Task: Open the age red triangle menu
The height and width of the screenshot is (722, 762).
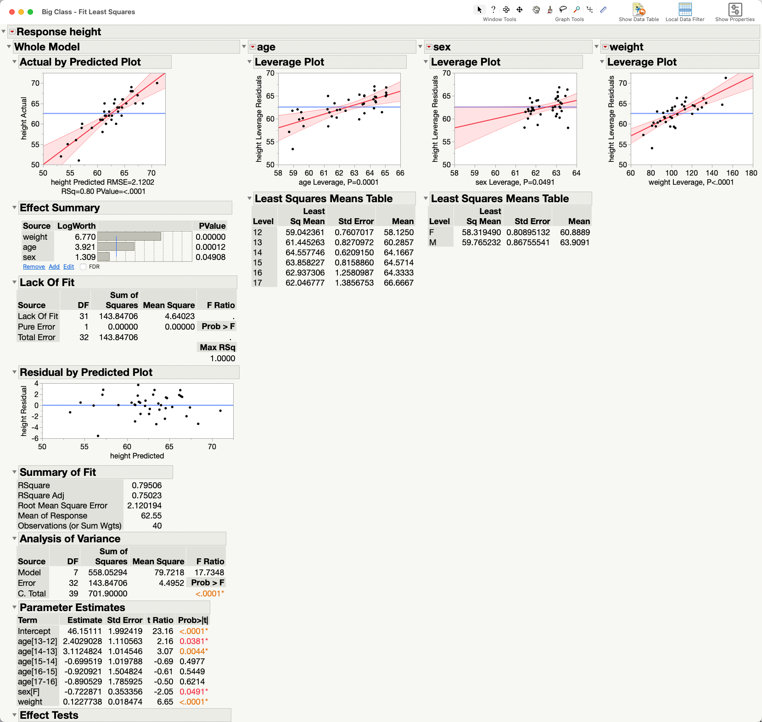Action: (x=252, y=46)
